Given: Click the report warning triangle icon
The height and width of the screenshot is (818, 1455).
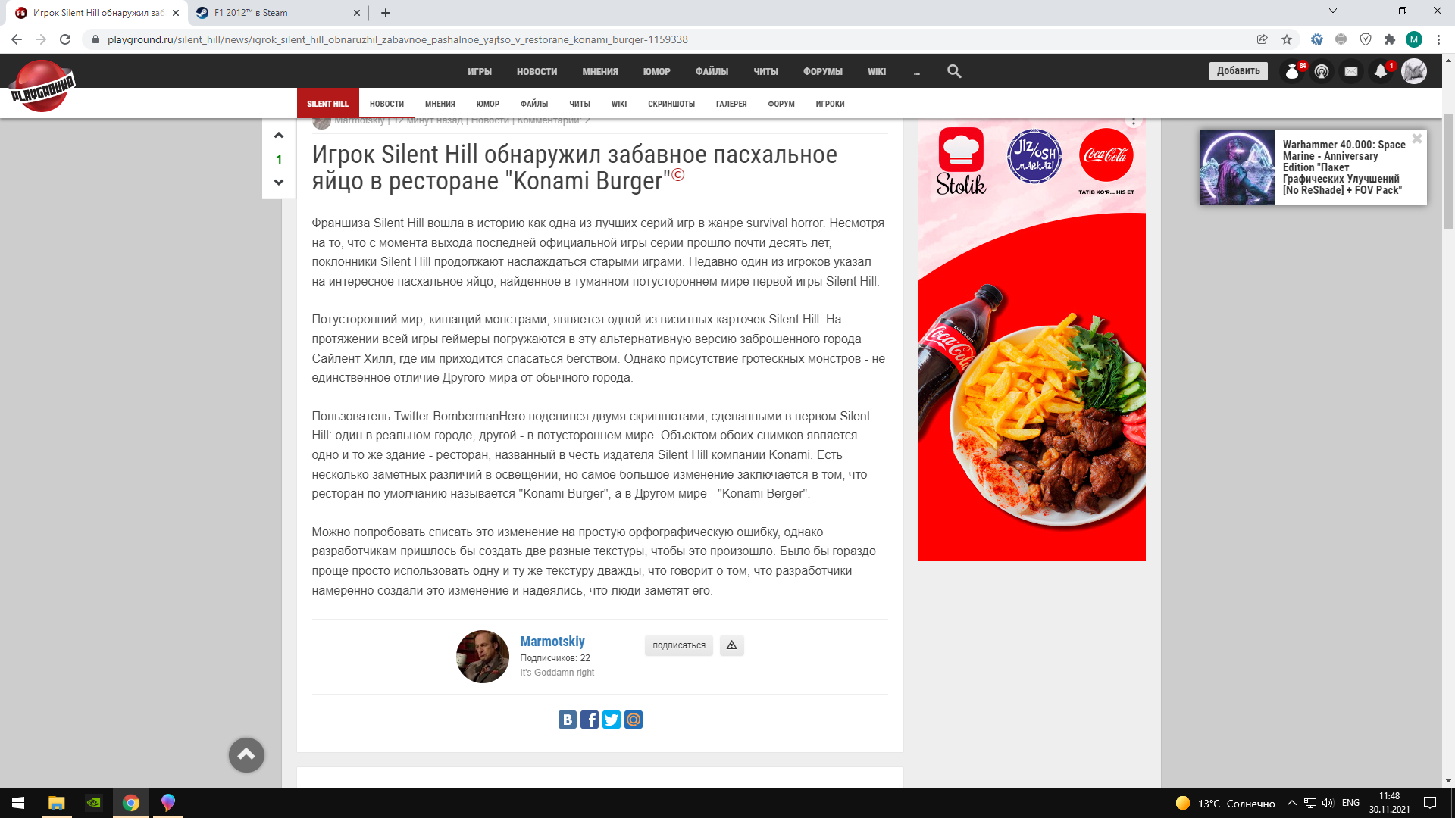Looking at the screenshot, I should pyautogui.click(x=731, y=645).
